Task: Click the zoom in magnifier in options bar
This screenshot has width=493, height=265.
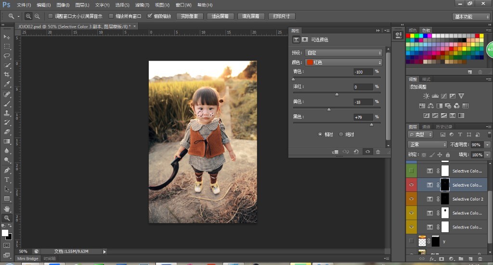Action: (28, 16)
